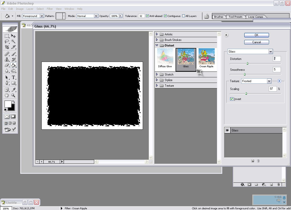Open the Glass filter selection dropdown
The width and height of the screenshot is (291, 210).
(x=271, y=52)
